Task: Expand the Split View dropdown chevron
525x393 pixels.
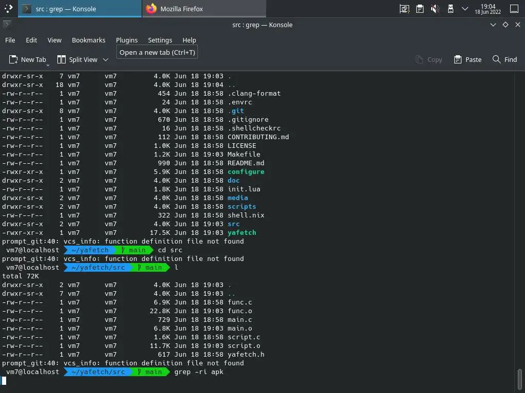Action: pos(106,60)
